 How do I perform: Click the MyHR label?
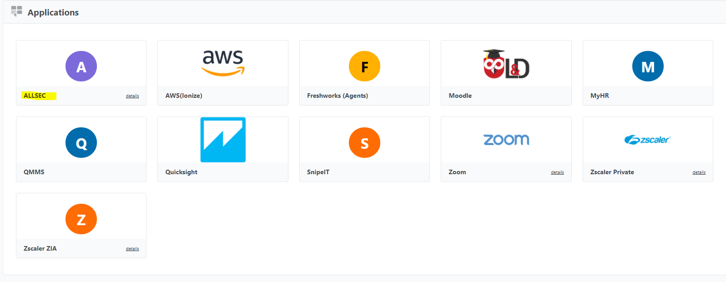(600, 96)
